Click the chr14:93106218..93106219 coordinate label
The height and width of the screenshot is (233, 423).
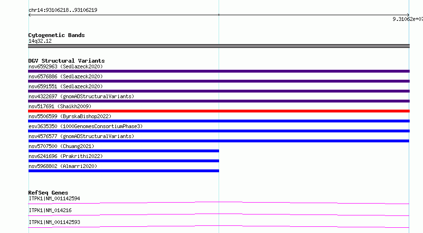pos(63,10)
